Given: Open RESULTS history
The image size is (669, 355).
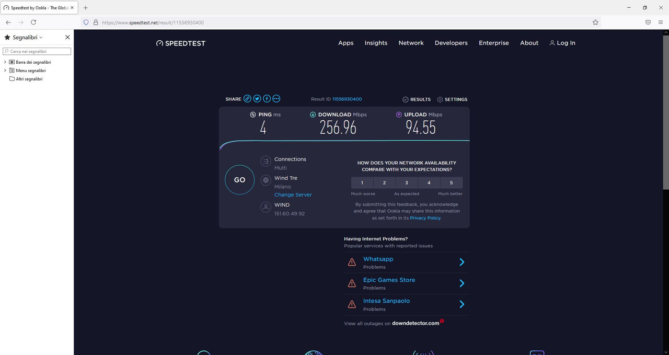Looking at the screenshot, I should click(x=417, y=99).
